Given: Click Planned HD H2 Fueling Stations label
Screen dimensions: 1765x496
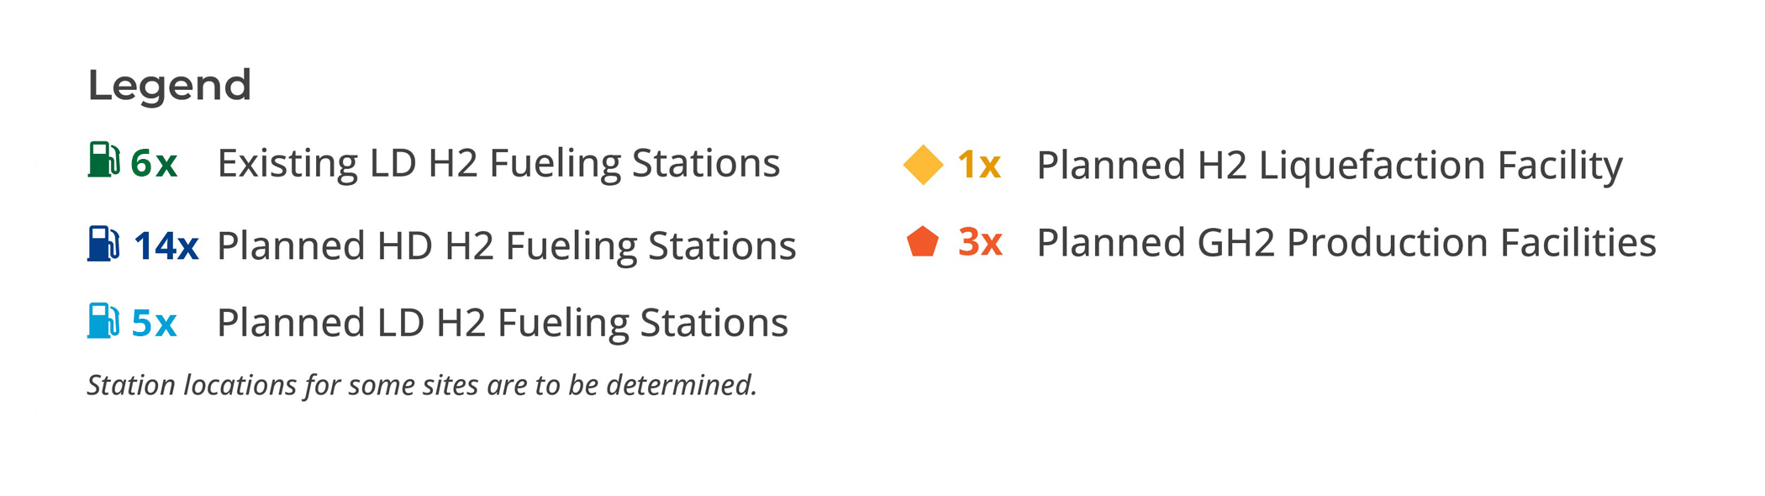Looking at the screenshot, I should (x=506, y=246).
